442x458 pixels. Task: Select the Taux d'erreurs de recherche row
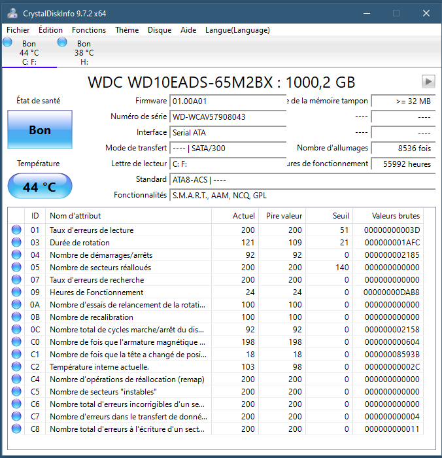[216, 280]
